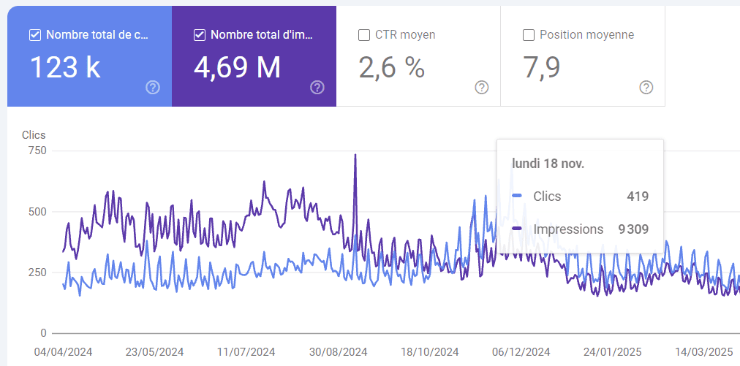Image resolution: width=740 pixels, height=366 pixels.
Task: Click the 750 label on y-axis
Action: (37, 150)
